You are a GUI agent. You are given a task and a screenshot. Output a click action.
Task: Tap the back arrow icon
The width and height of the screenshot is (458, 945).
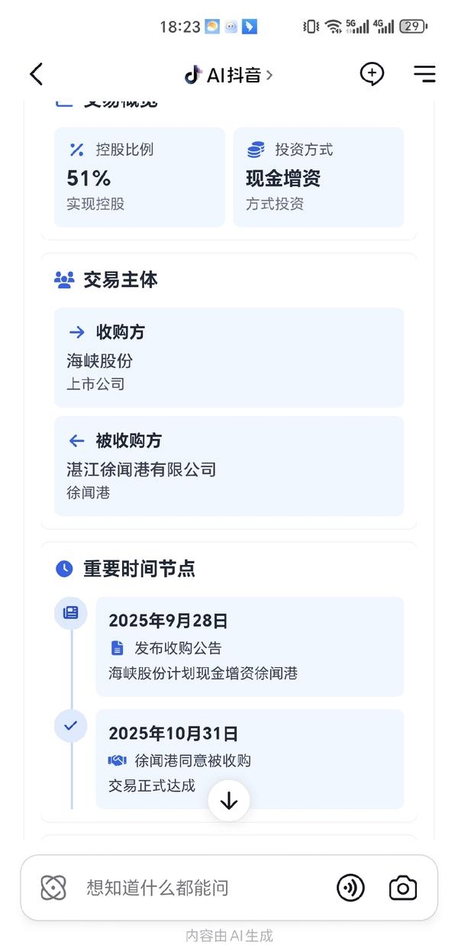[36, 74]
